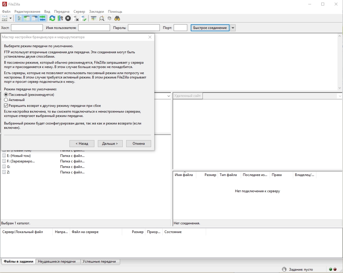Click the < Назад wizard button
The image size is (343, 273).
click(82, 144)
